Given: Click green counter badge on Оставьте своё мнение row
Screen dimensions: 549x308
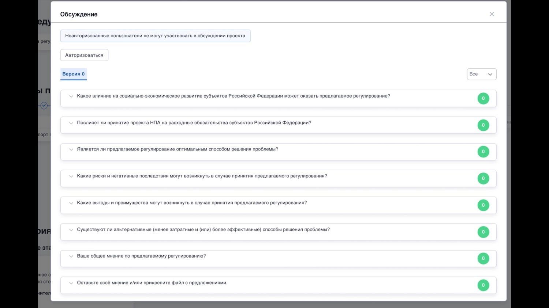Looking at the screenshot, I should pos(483,285).
